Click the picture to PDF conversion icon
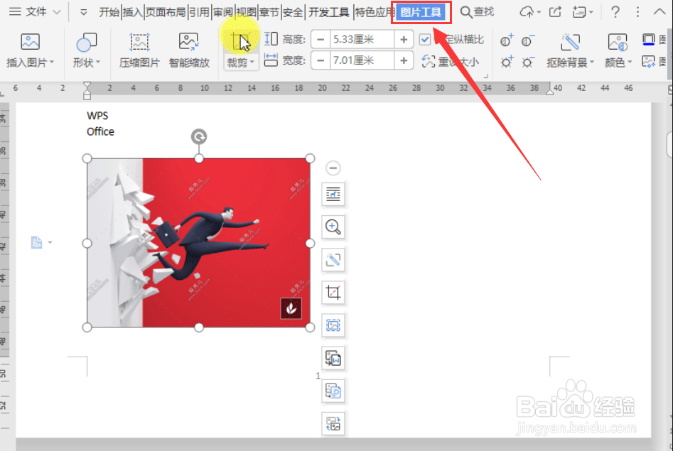 [333, 391]
